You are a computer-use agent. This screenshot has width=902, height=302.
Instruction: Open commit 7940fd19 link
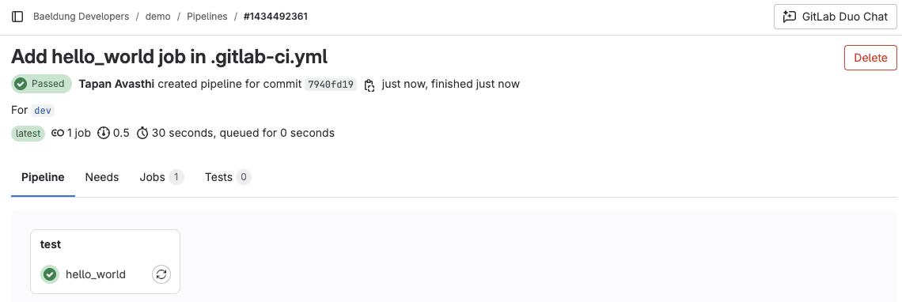tap(331, 85)
